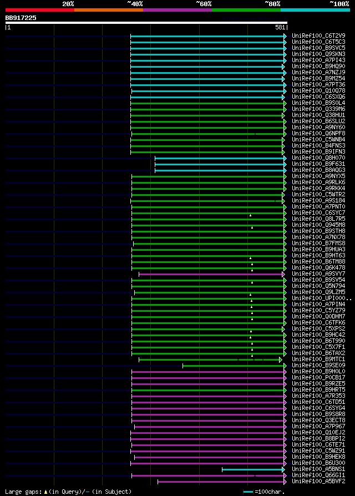Click the short cyan bar for UniRef100_A5BNS1
This screenshot has width=355, height=496.
[x=253, y=470]
